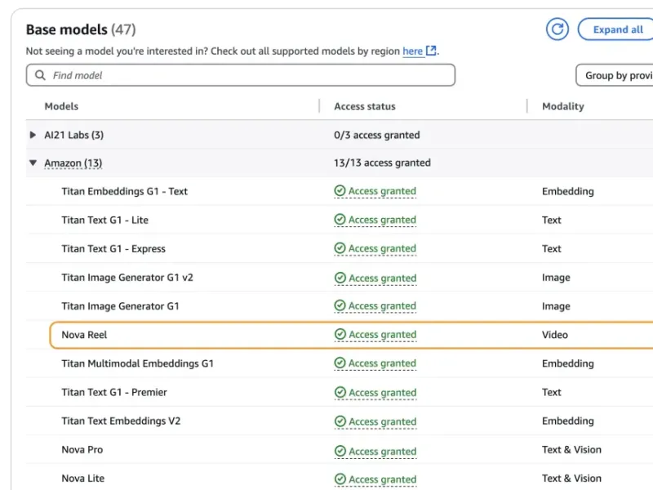Click Access granted for Titan Text Embeddings V2
Viewport: 653px width, 490px height.
[x=382, y=421]
